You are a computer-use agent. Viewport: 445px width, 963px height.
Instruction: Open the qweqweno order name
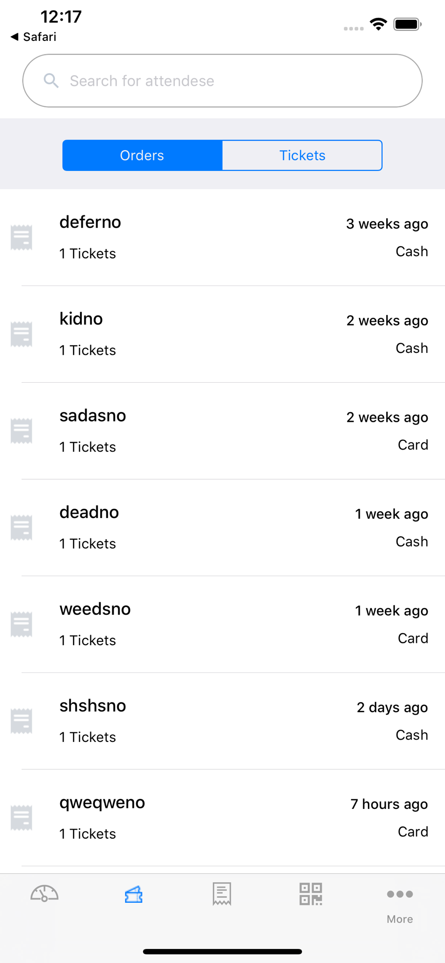coord(102,803)
